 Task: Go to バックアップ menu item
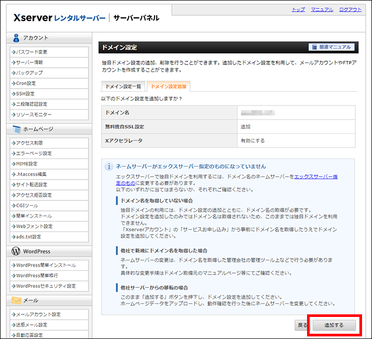coord(49,73)
